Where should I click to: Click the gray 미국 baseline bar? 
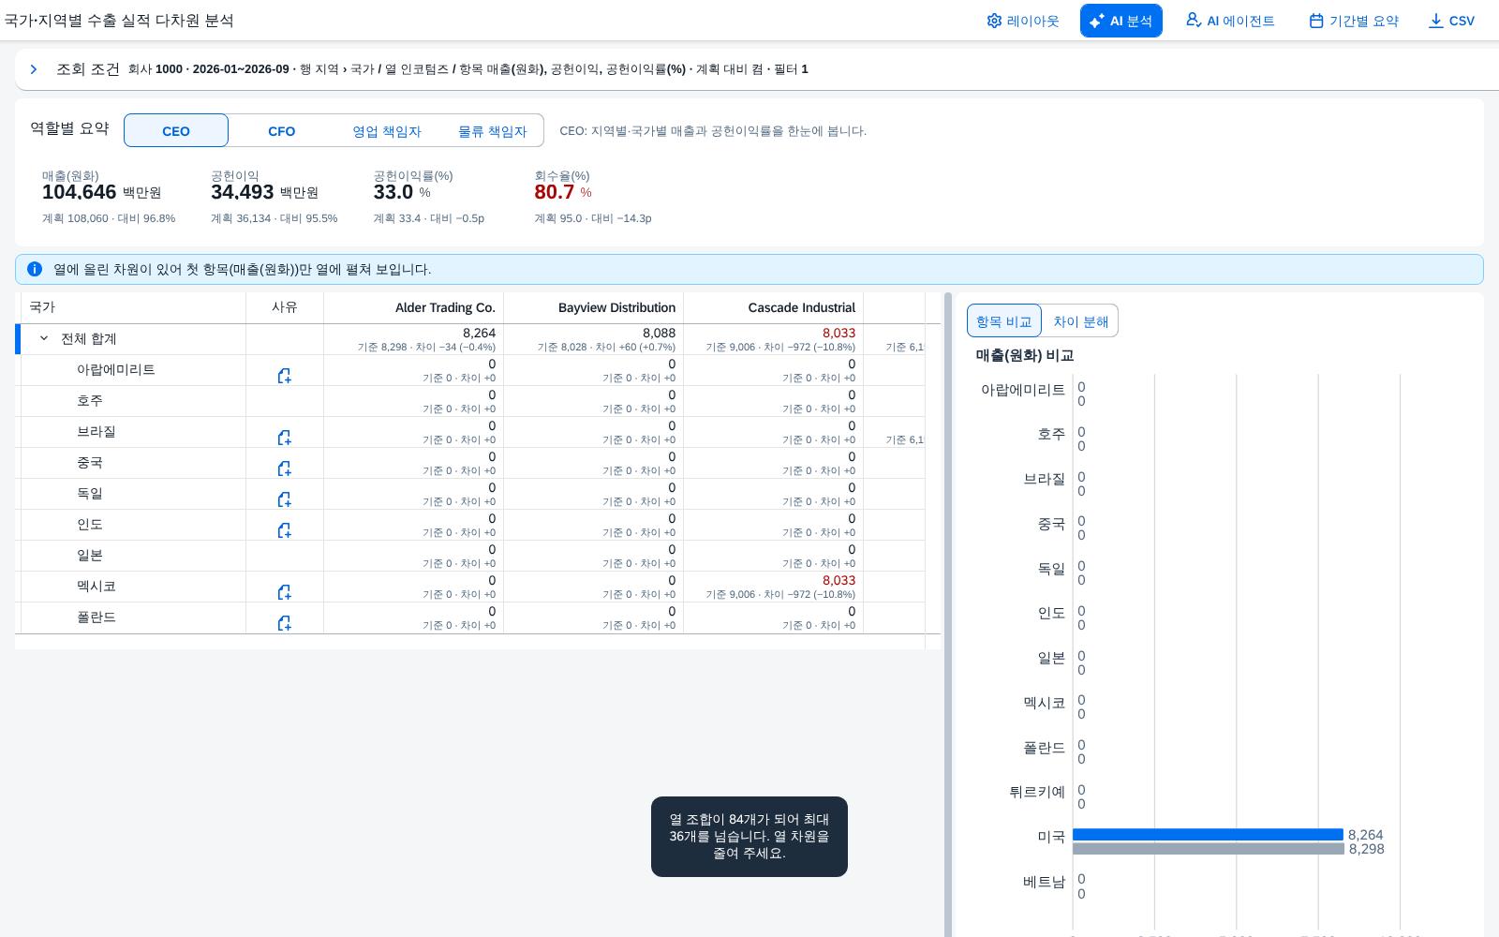click(1209, 849)
